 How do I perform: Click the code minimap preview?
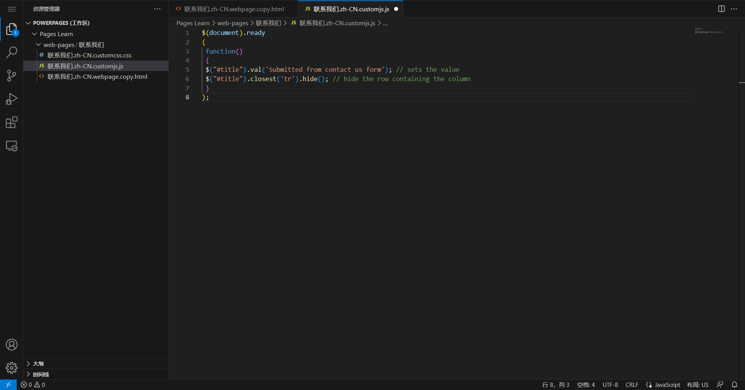click(709, 31)
